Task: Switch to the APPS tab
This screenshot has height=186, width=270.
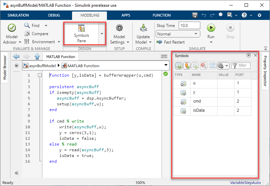Action: point(126,15)
